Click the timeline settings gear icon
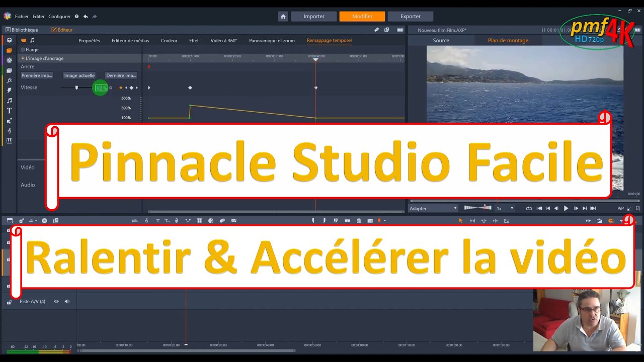 coord(21,221)
